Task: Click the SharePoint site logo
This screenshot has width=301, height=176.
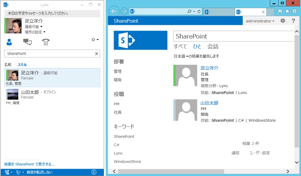Action: click(x=140, y=40)
